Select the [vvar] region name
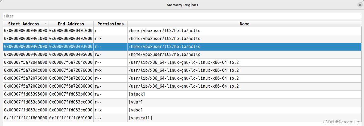 (136, 102)
